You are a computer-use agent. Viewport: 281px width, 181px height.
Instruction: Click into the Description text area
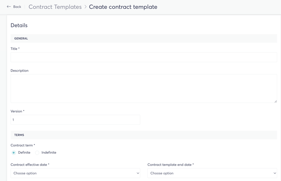coord(143,88)
